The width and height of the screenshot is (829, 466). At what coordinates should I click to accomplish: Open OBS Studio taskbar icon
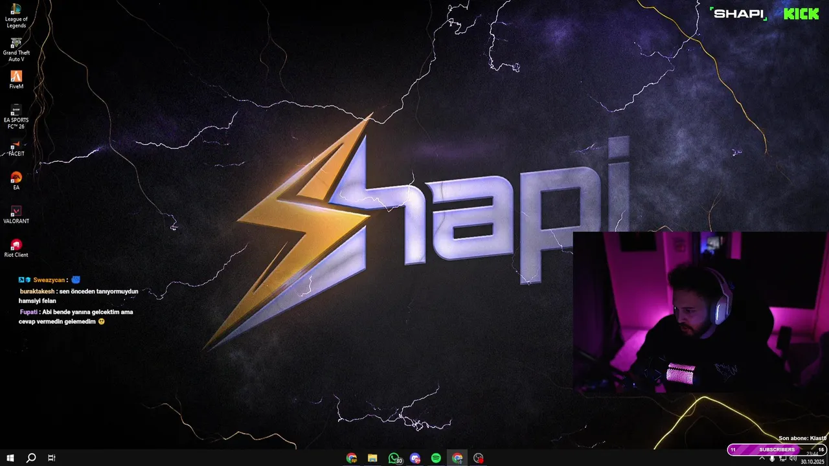point(479,458)
